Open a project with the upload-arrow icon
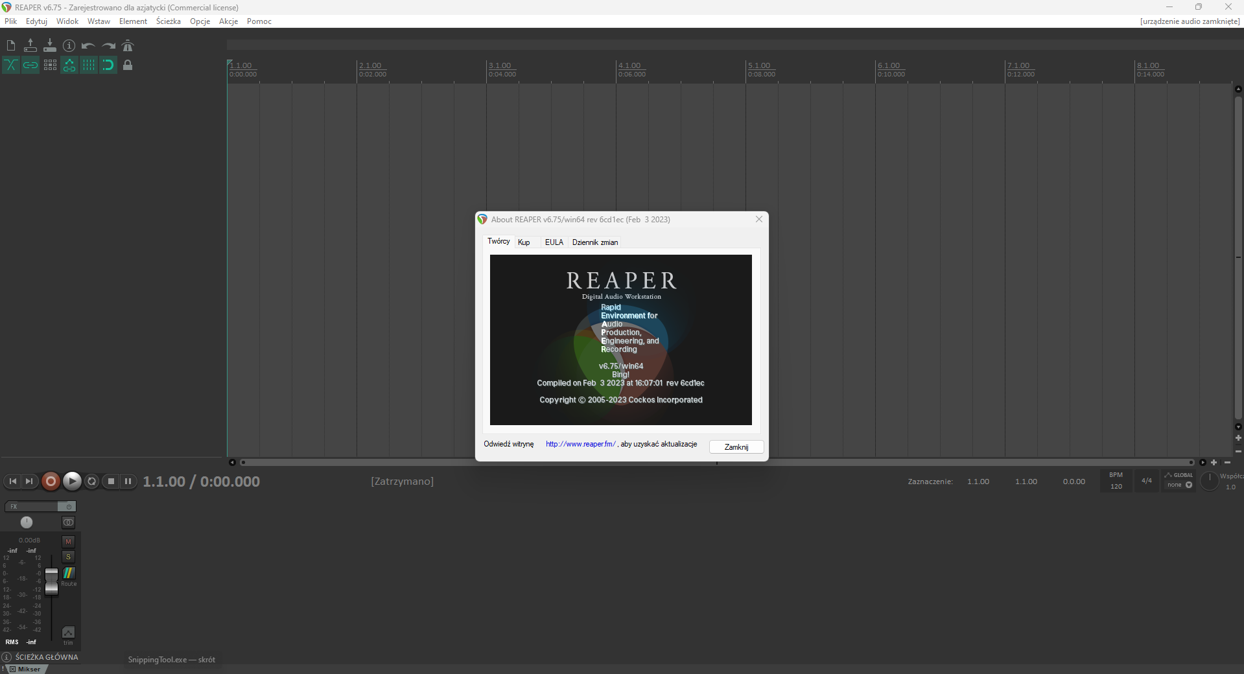 (x=30, y=45)
